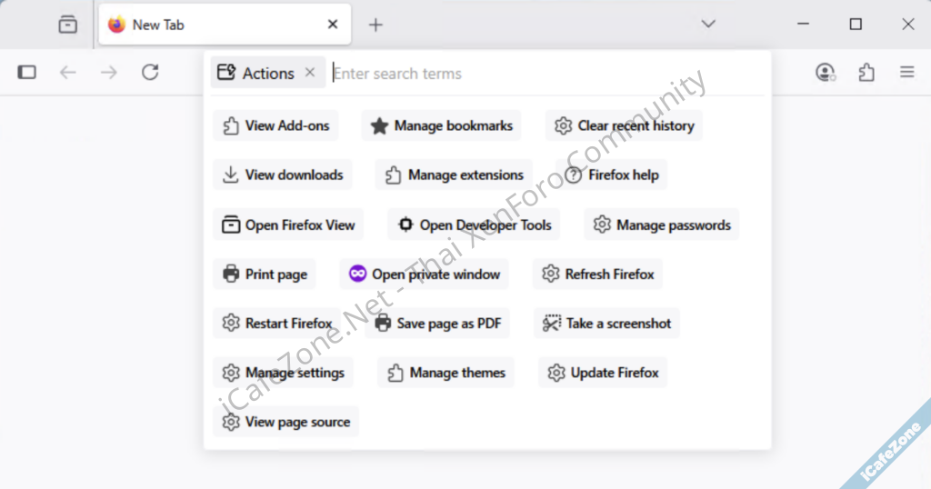The width and height of the screenshot is (931, 489).
Task: Choose Manage extensions action
Action: 454,175
